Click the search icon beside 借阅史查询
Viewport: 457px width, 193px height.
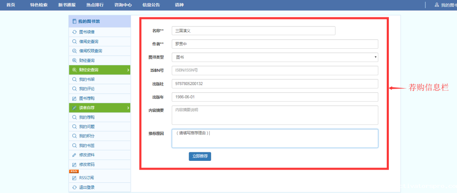click(74, 41)
